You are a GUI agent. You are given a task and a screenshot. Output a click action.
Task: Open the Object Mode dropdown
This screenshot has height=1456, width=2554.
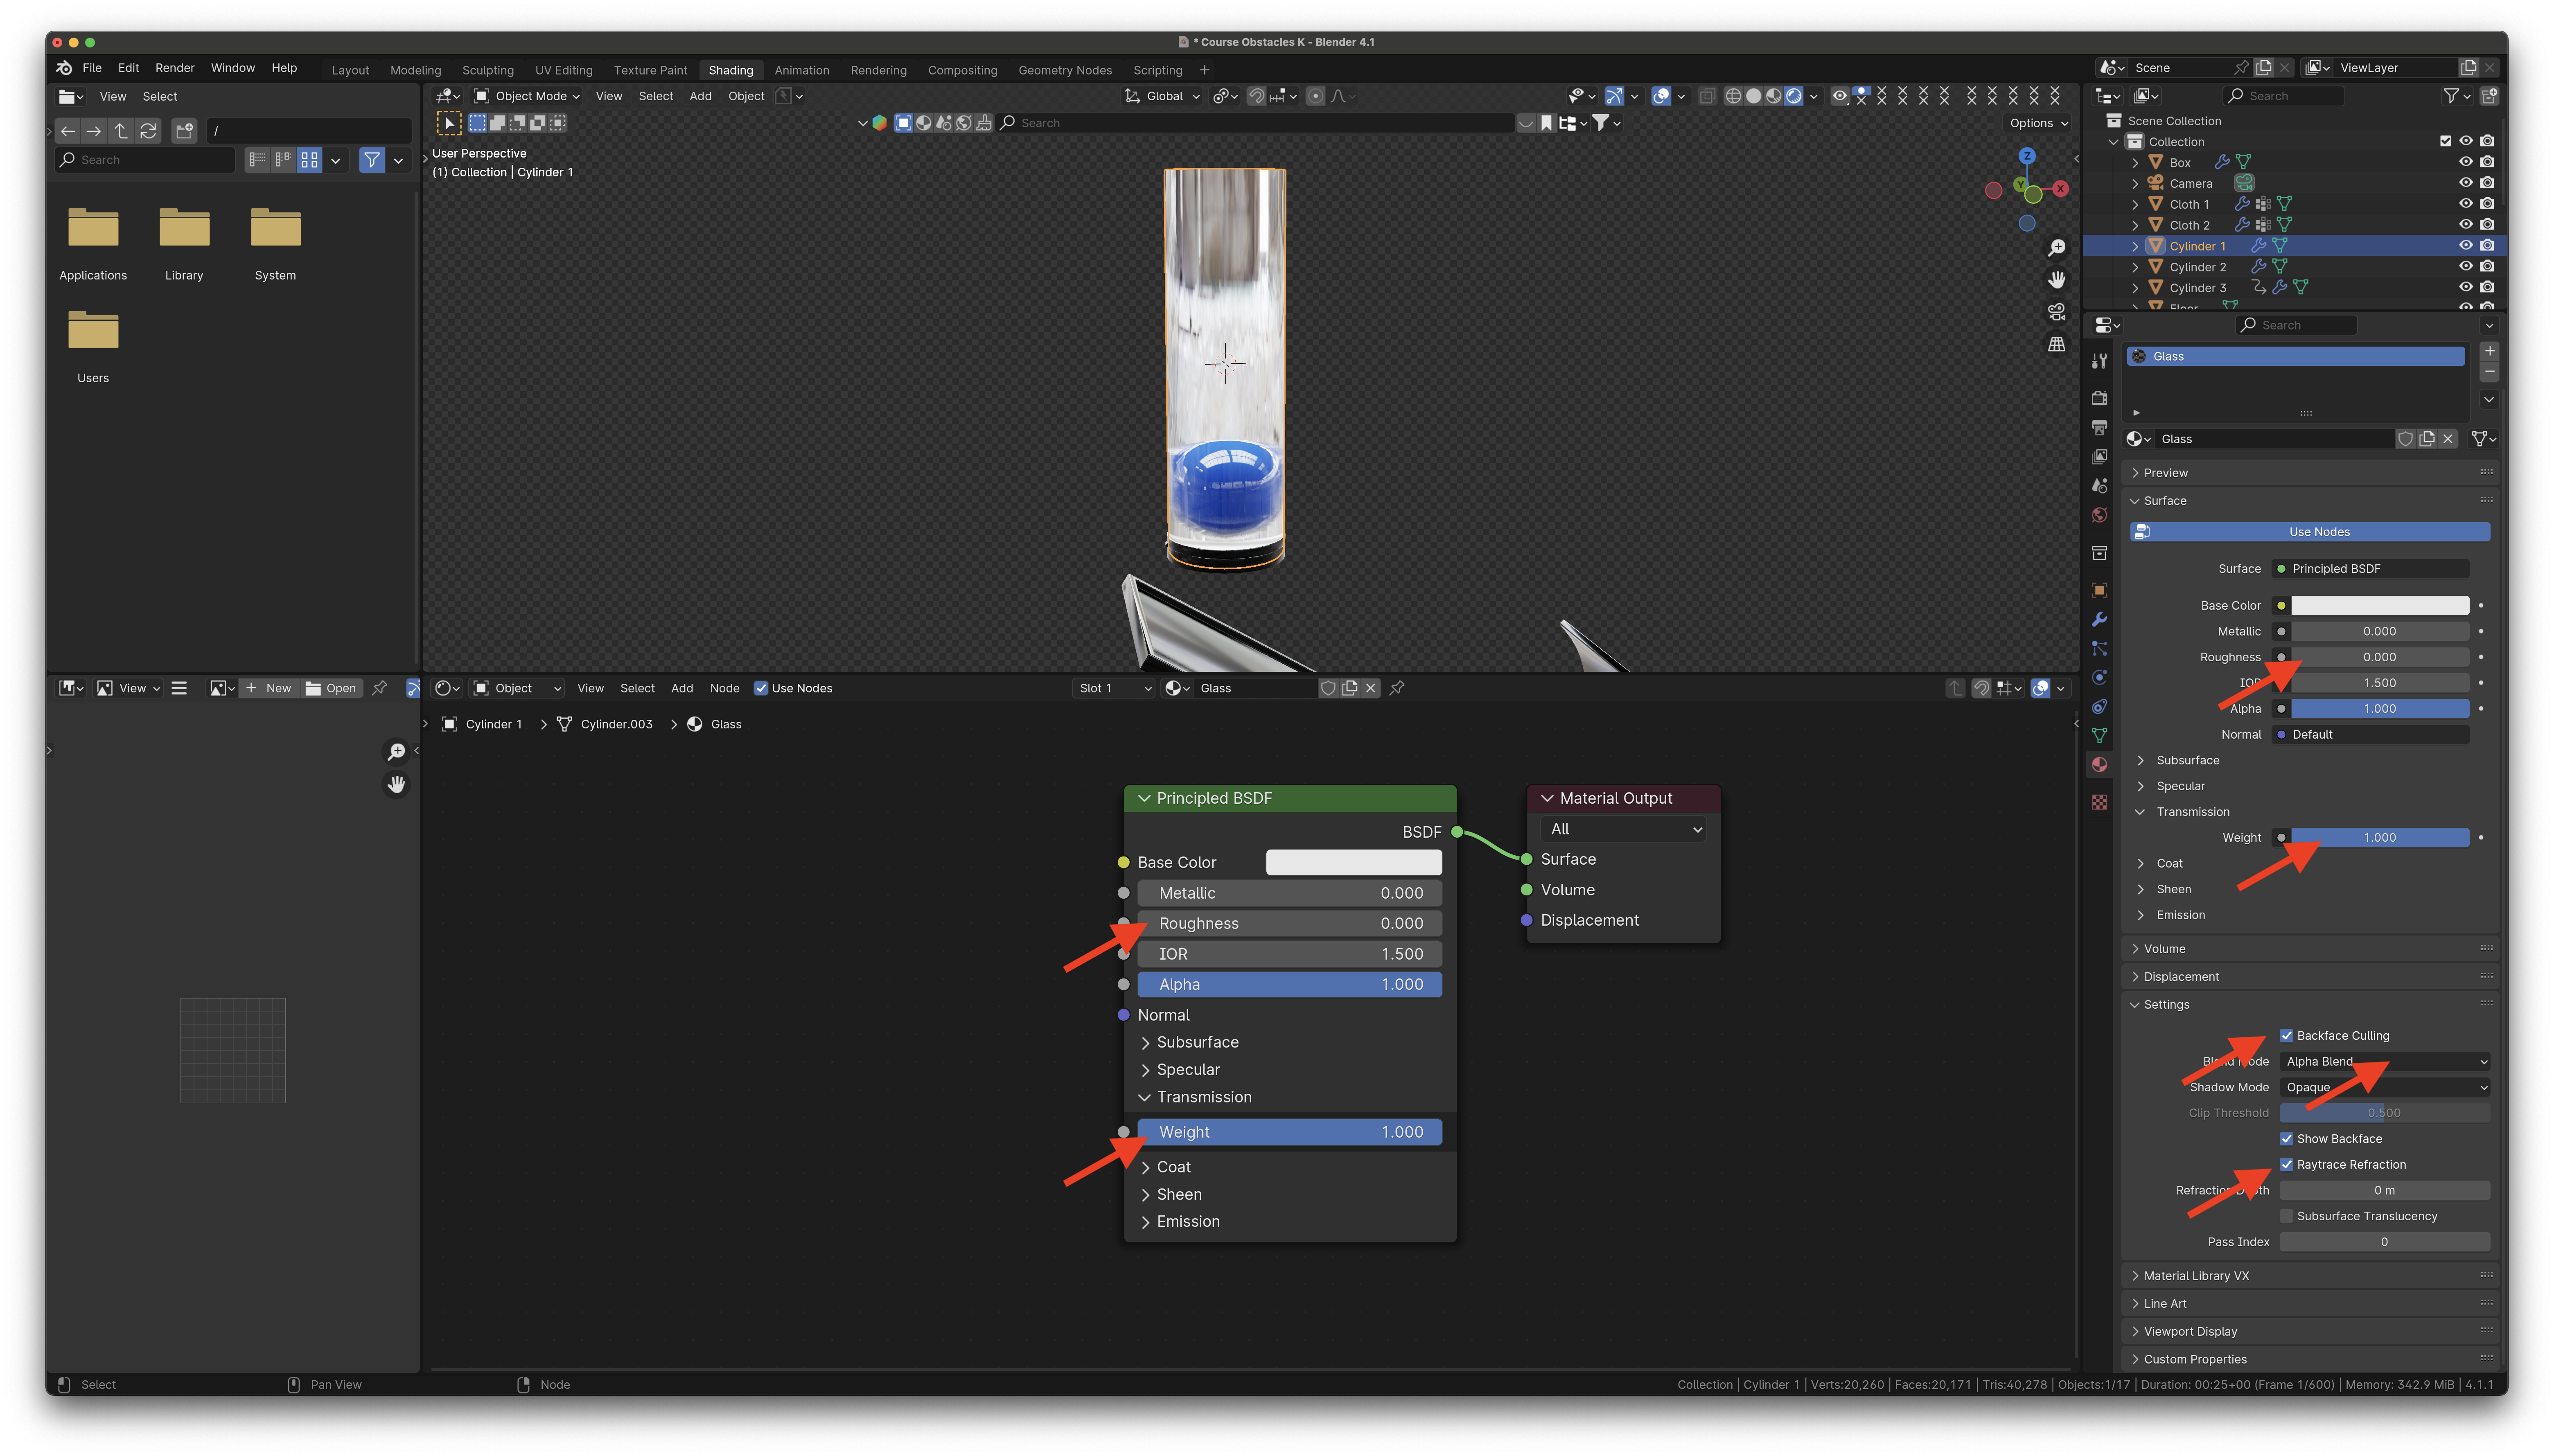click(527, 96)
